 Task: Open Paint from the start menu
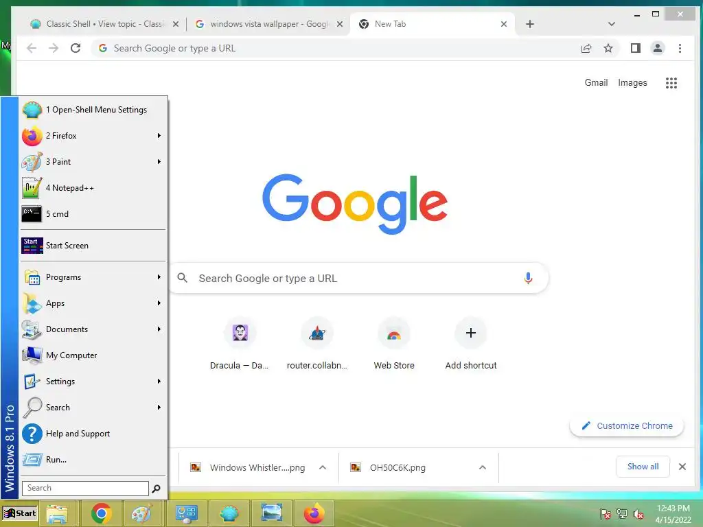coord(93,162)
